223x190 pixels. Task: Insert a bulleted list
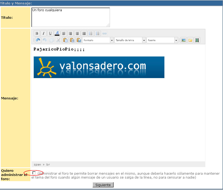tap(97, 33)
